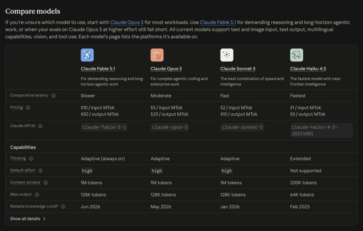Click the Claude Sonnet 5 speed and intelligence description
This screenshot has width=363, height=231.
(252, 81)
